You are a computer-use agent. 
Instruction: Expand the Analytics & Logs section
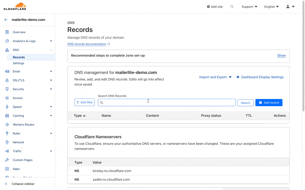point(51,41)
